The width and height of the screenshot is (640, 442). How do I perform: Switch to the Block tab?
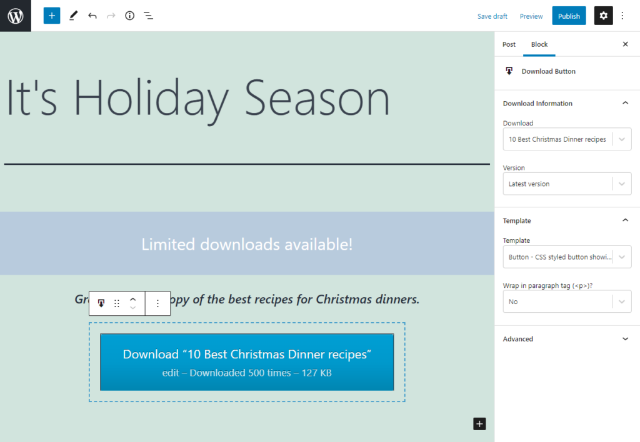pos(539,44)
